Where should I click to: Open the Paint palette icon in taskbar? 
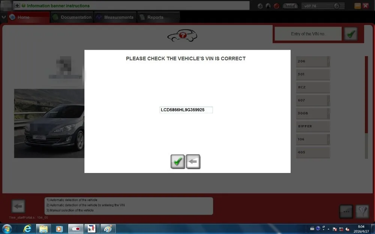pos(108,229)
